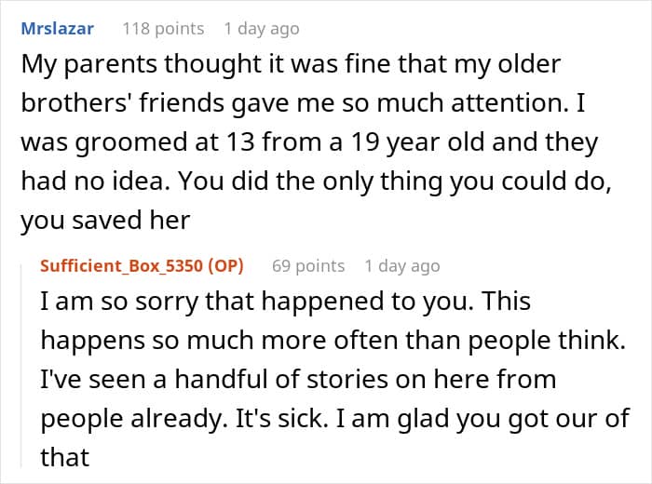Click the line starting "people already. It's sick"
The image size is (652, 484).
[x=335, y=417]
